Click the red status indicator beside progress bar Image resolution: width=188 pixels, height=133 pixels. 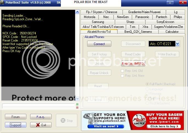(77, 108)
